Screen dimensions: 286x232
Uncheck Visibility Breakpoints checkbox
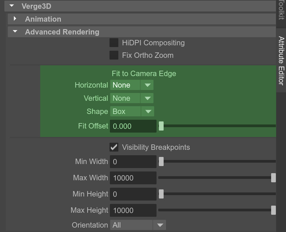pos(114,147)
